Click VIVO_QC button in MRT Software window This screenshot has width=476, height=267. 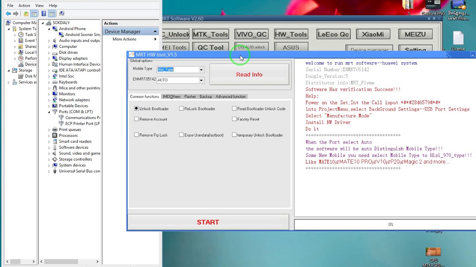click(x=252, y=34)
